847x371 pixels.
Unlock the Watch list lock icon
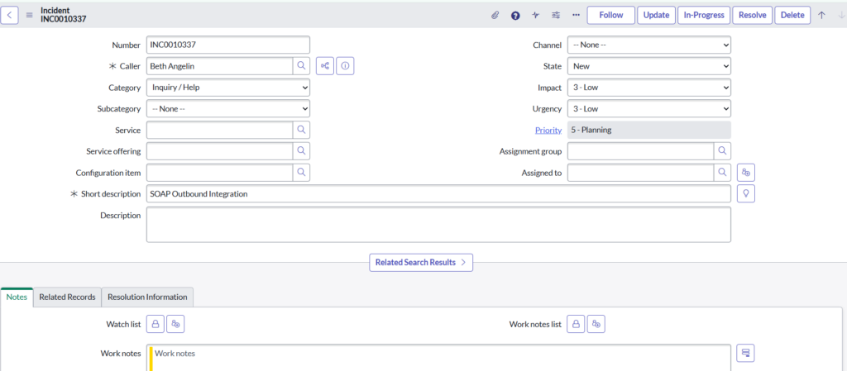[x=156, y=324]
